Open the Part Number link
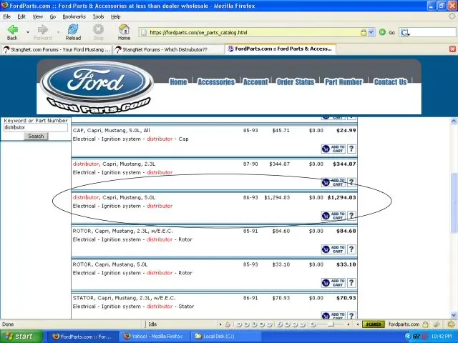This screenshot has height=343, width=458. click(343, 82)
